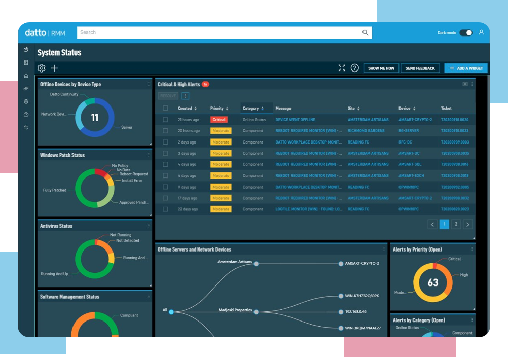Image resolution: width=508 pixels, height=357 pixels.
Task: Open the help question mark icon
Action: pos(355,68)
